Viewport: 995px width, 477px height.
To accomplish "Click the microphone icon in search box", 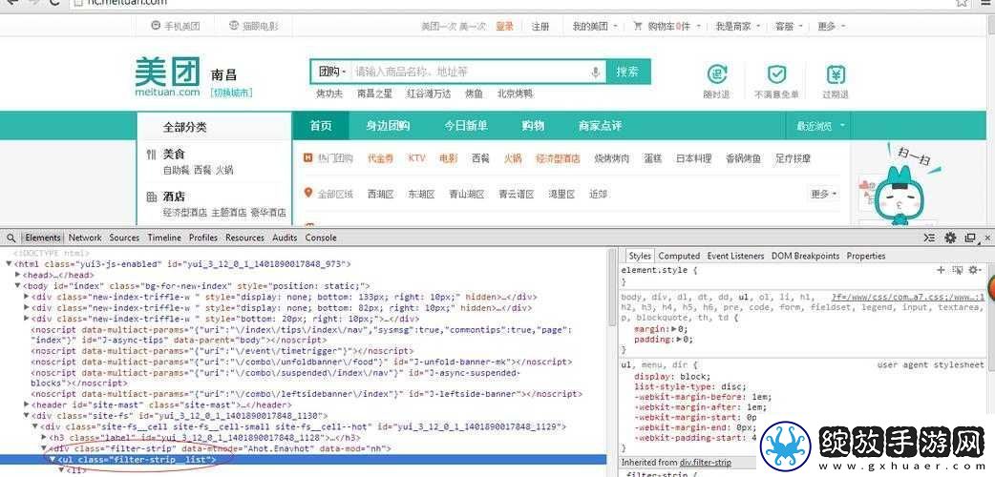I will (595, 73).
